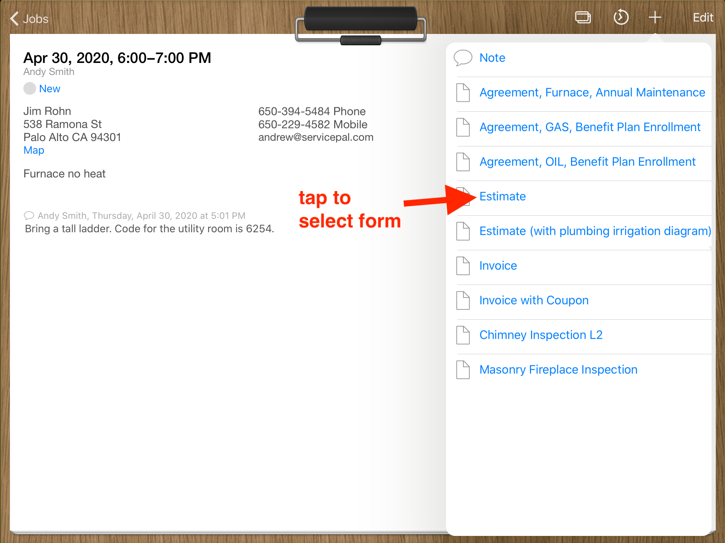725x543 pixels.
Task: Tap the andrew@servicepal.com email address
Action: [x=315, y=137]
